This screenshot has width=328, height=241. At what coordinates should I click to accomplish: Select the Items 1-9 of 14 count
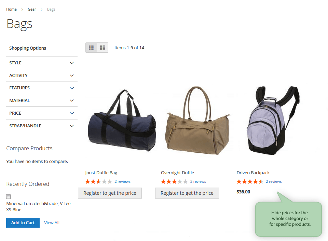tap(129, 48)
